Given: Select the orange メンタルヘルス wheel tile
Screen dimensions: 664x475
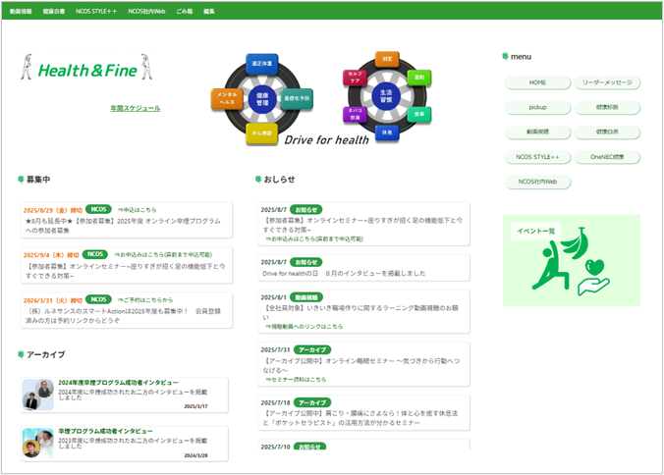Looking at the screenshot, I should pos(227,99).
